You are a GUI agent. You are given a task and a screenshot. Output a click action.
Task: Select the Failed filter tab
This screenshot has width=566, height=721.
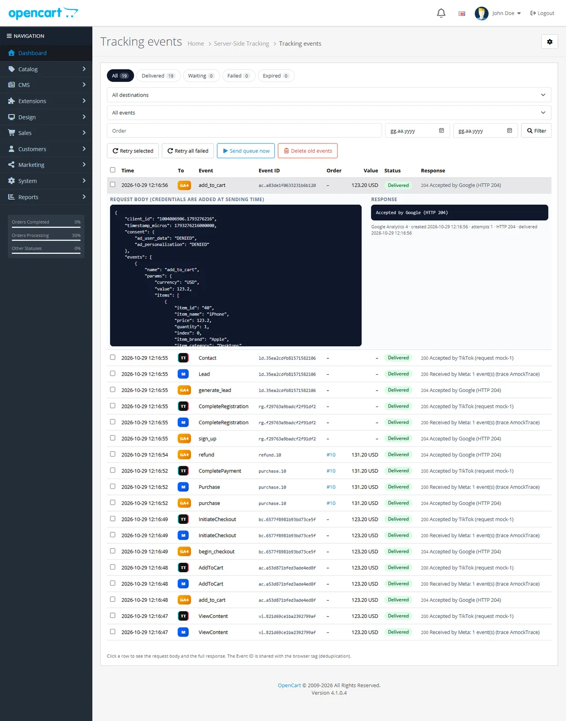(x=238, y=76)
